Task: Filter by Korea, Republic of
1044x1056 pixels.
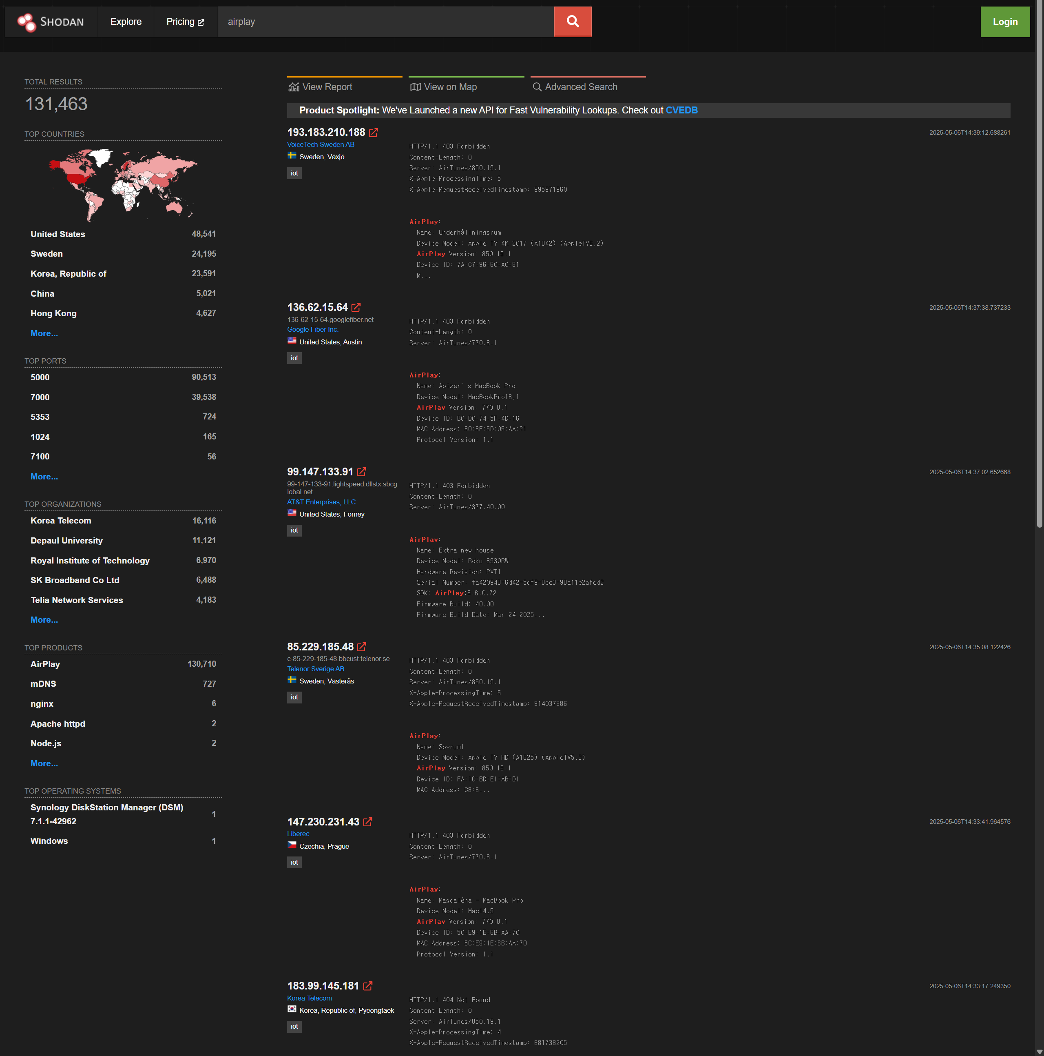Action: click(x=123, y=273)
